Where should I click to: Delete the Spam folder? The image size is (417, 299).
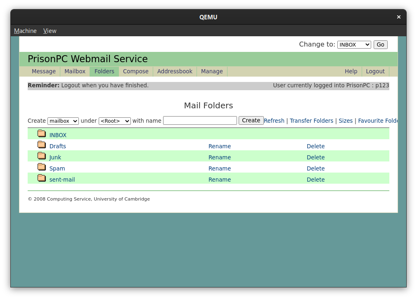[316, 168]
